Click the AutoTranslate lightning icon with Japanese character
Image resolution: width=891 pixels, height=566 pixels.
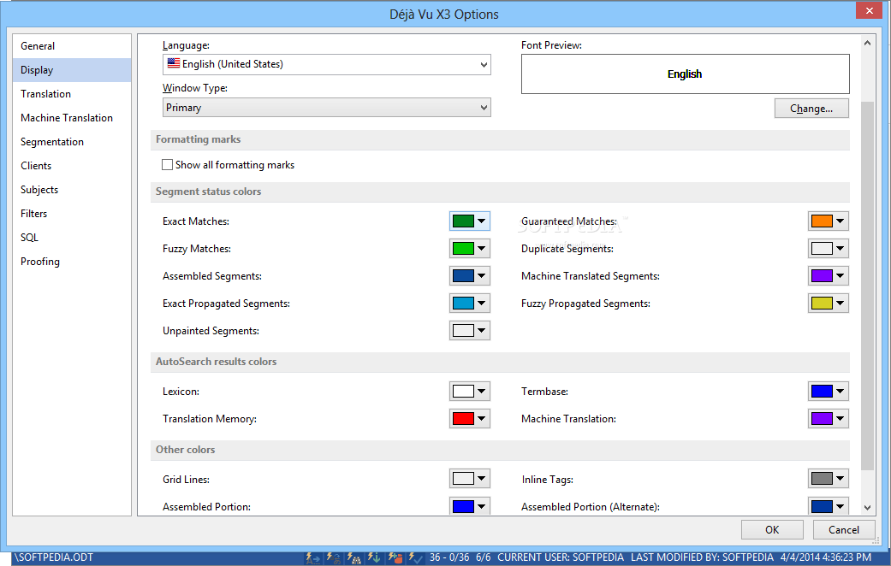coord(334,558)
